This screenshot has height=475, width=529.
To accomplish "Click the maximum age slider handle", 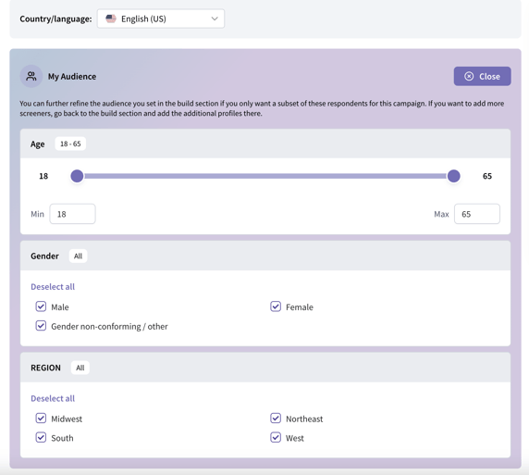I will (453, 176).
